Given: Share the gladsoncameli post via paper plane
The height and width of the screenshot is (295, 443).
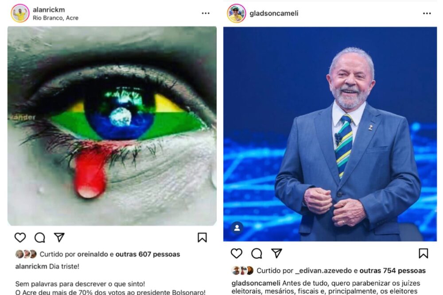Looking at the screenshot, I should pyautogui.click(x=276, y=253).
